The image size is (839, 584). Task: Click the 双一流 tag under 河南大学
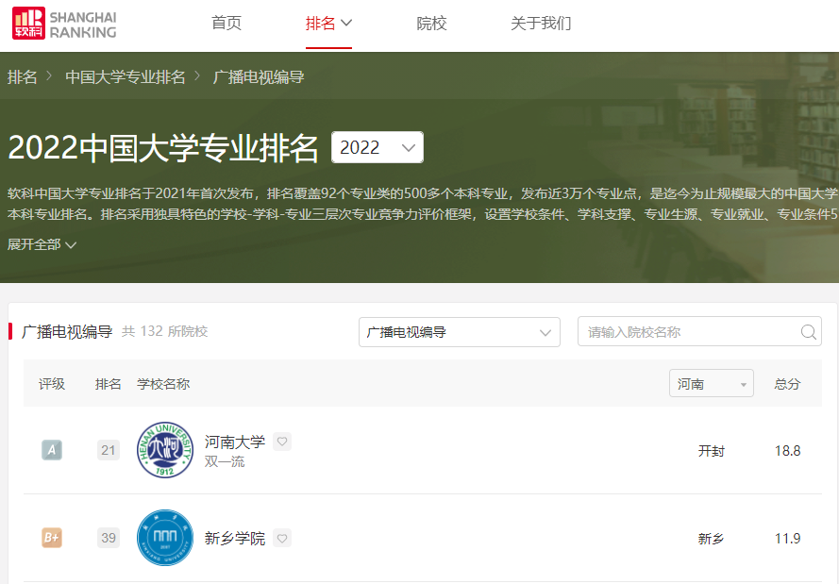[225, 461]
